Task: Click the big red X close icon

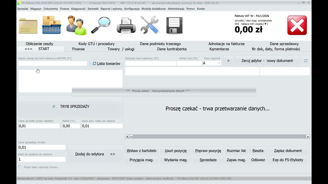Action: [x=297, y=25]
